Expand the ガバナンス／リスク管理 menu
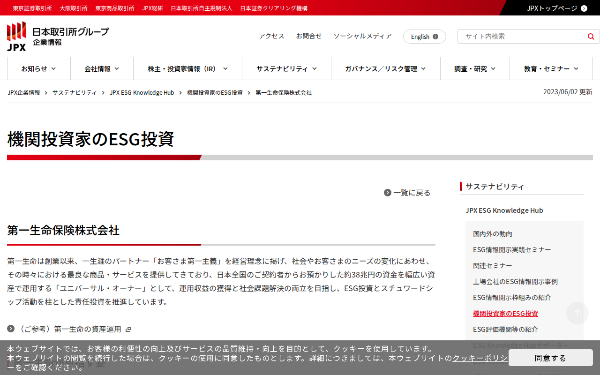 pos(386,69)
